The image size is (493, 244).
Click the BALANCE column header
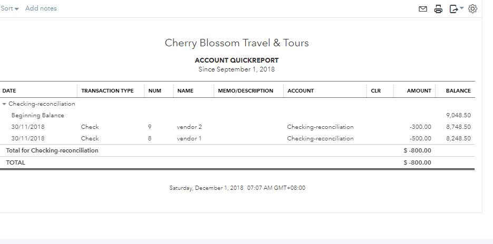[458, 90]
